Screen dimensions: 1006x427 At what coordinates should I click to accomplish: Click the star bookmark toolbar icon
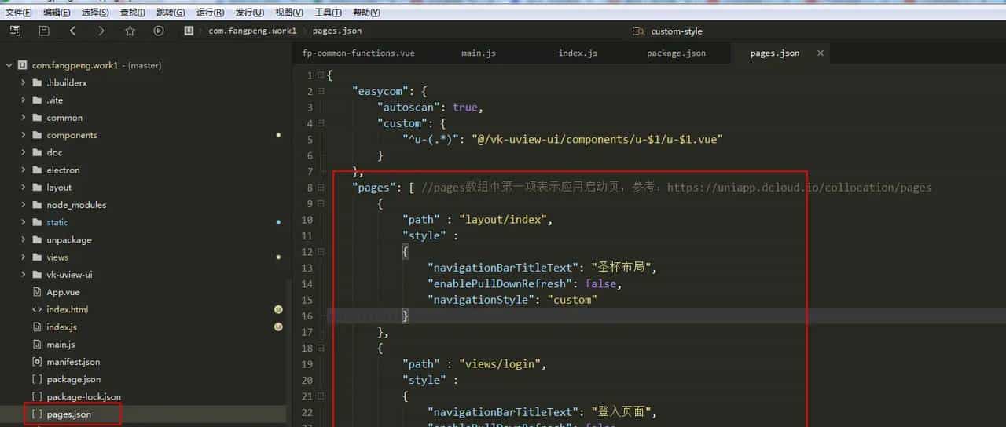pyautogui.click(x=130, y=31)
